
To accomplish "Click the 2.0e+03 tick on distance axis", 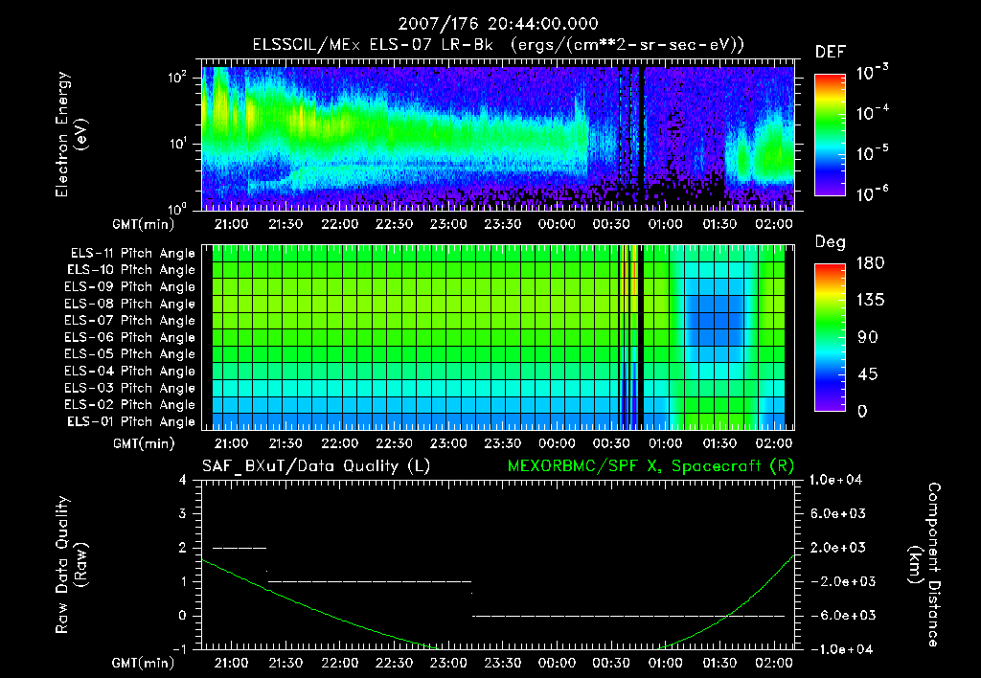I will 838,548.
